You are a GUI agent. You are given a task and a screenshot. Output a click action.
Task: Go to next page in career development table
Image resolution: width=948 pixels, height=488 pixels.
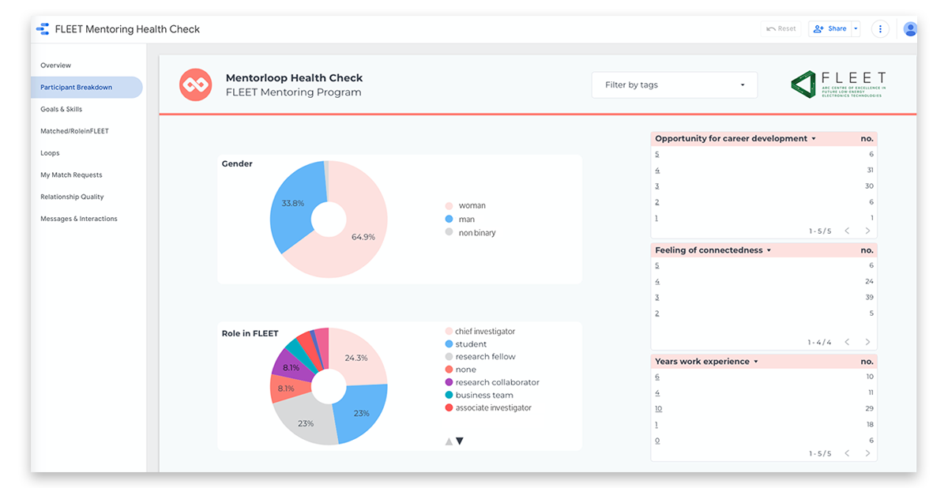point(867,231)
